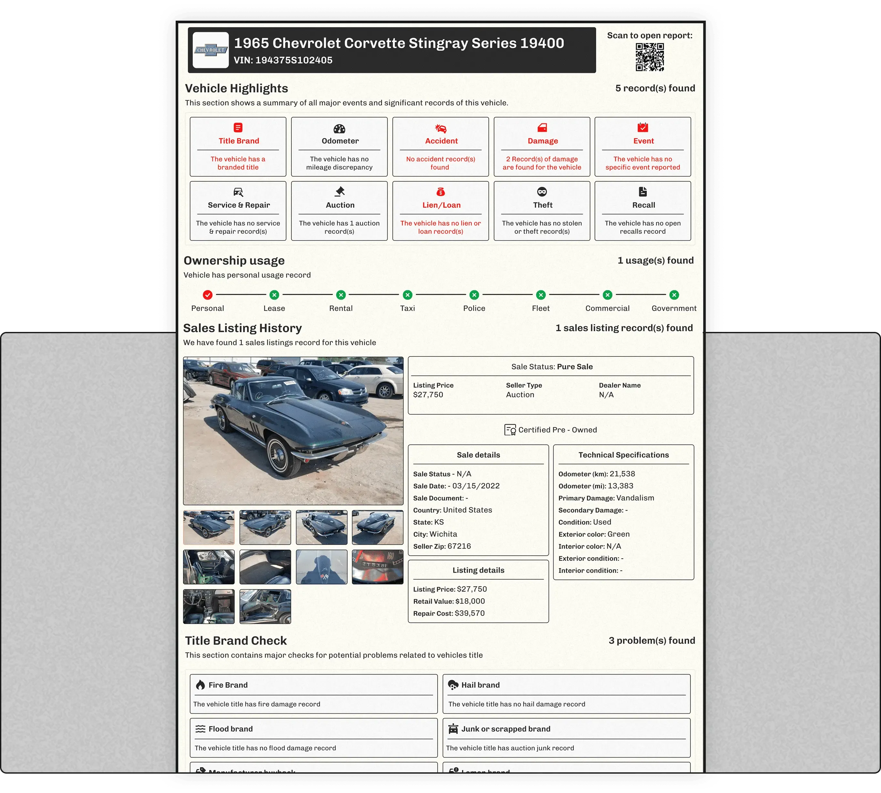Click the green Lease usage marker
The height and width of the screenshot is (793, 881).
coord(274,295)
